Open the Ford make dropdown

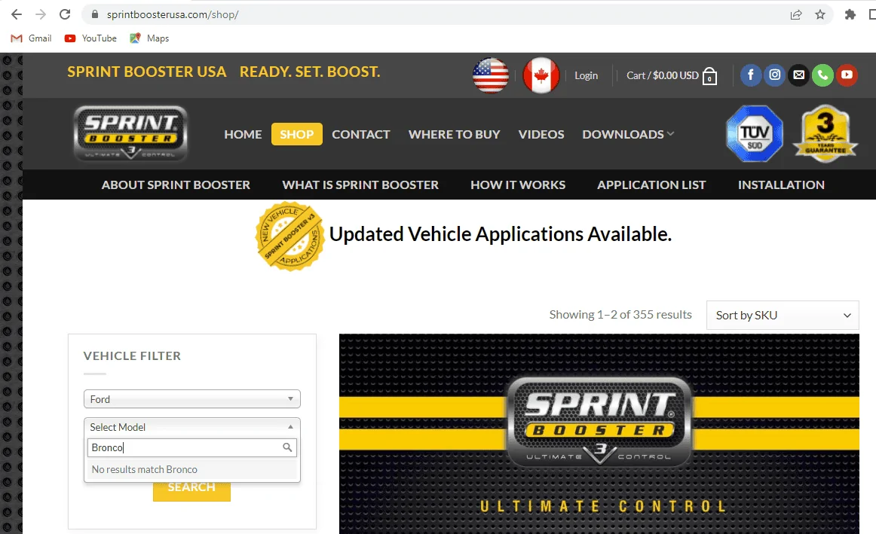(x=192, y=399)
